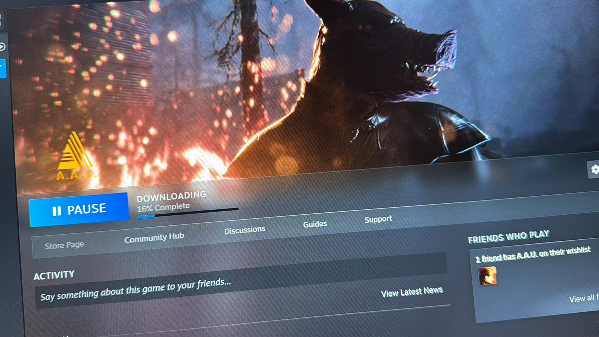Click the download progress bar
Screen dimensions: 599x337
coord(188,213)
